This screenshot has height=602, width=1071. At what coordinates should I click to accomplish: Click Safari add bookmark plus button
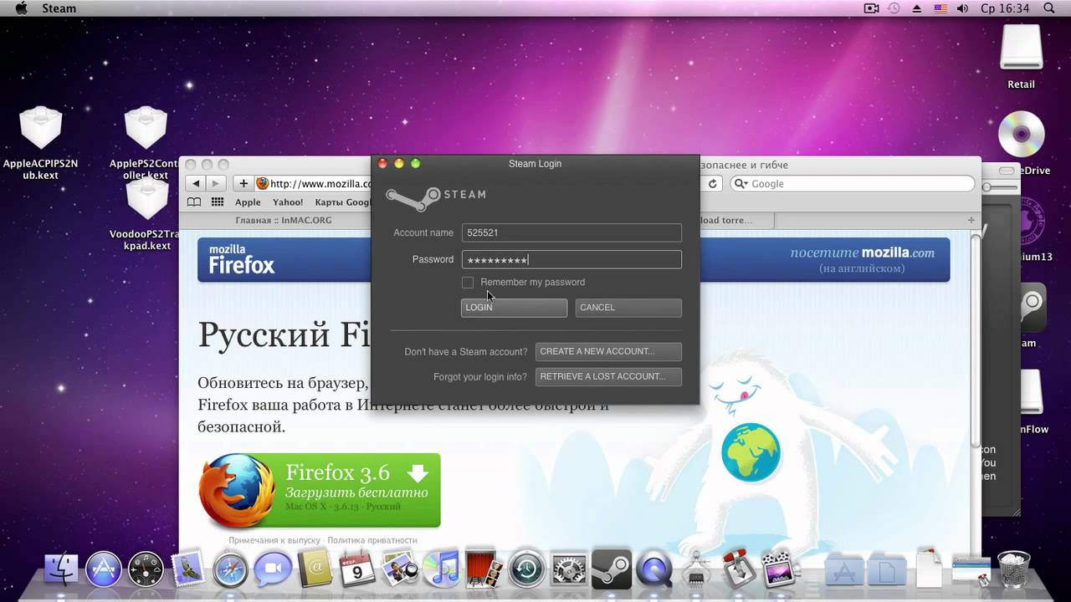[x=243, y=183]
